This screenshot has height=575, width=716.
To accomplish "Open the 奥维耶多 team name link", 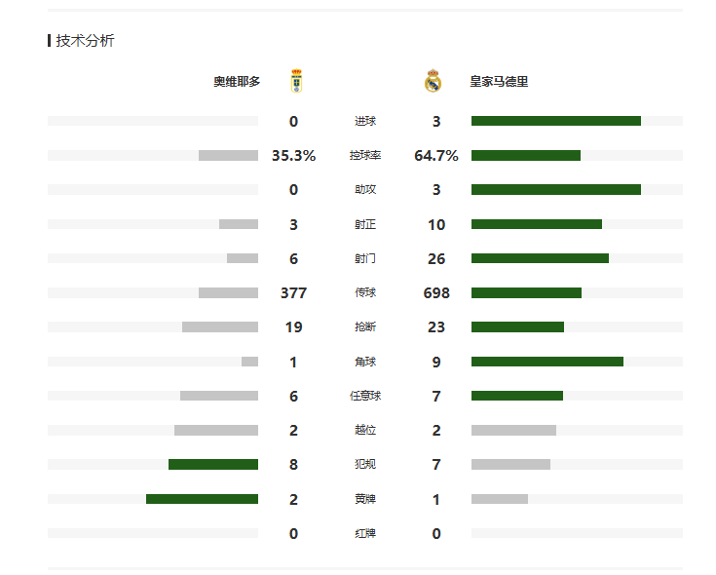I will [x=237, y=82].
